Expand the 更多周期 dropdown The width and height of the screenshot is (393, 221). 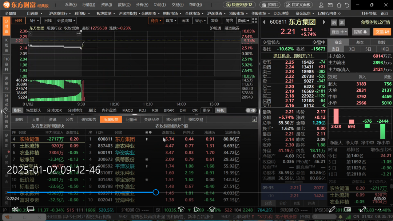pos(66,20)
